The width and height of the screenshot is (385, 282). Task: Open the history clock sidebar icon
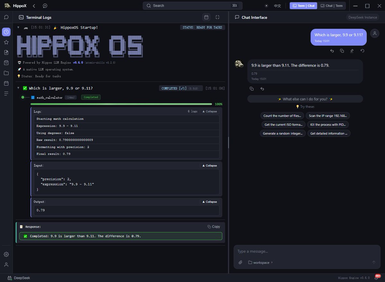point(6,32)
